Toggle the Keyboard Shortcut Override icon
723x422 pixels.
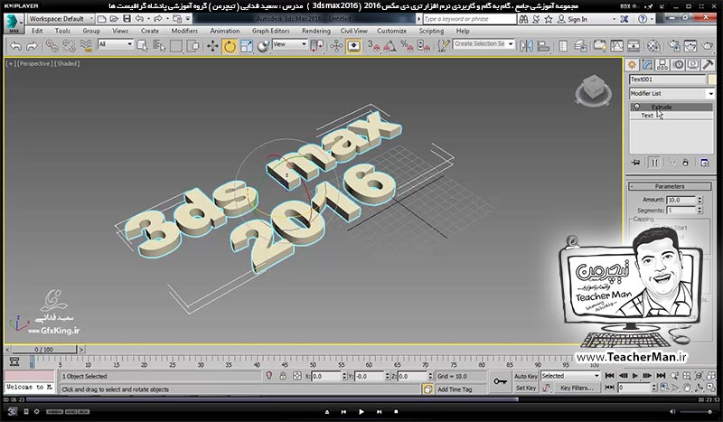coord(353,46)
